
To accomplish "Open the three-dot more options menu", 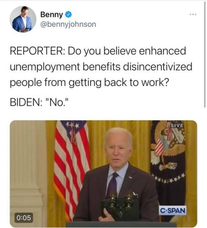I will (193, 15).
